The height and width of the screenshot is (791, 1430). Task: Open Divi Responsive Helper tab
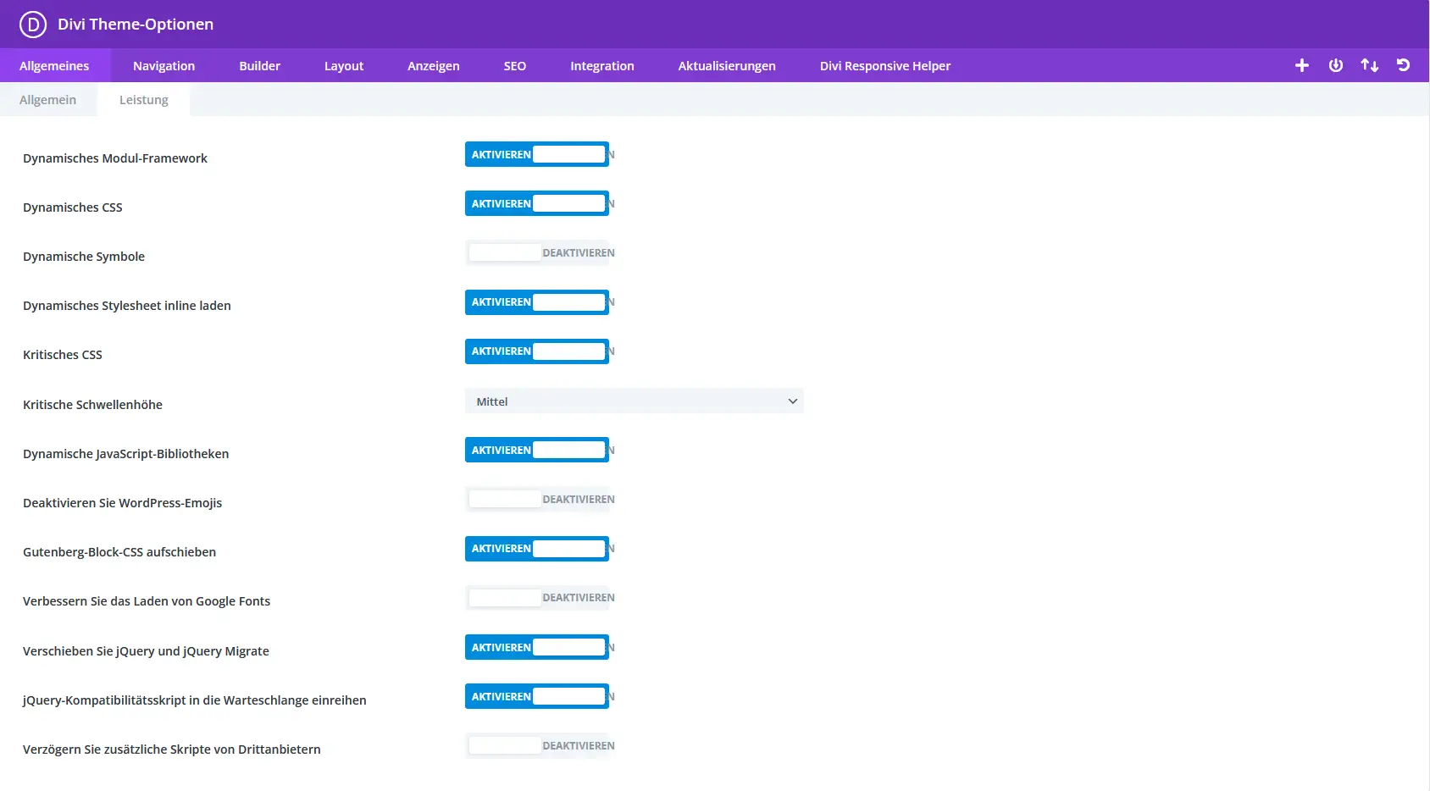point(885,65)
